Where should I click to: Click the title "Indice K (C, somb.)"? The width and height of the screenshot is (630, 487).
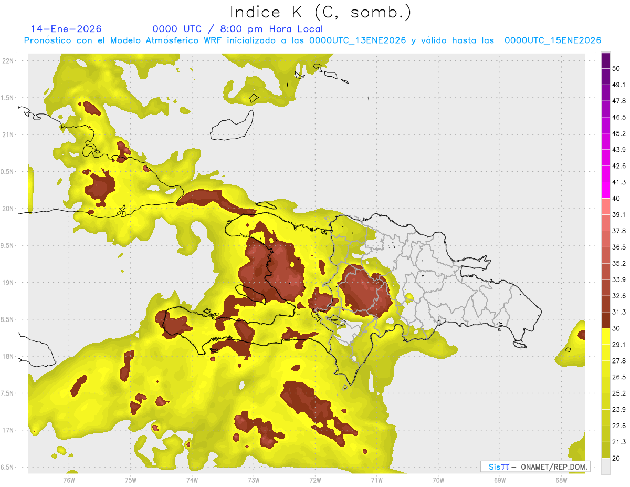click(320, 12)
